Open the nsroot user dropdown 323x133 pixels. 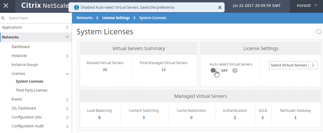click(x=307, y=6)
